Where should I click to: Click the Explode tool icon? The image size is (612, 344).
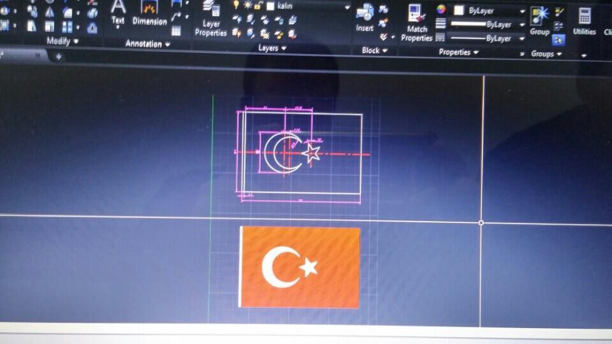pyautogui.click(x=92, y=13)
